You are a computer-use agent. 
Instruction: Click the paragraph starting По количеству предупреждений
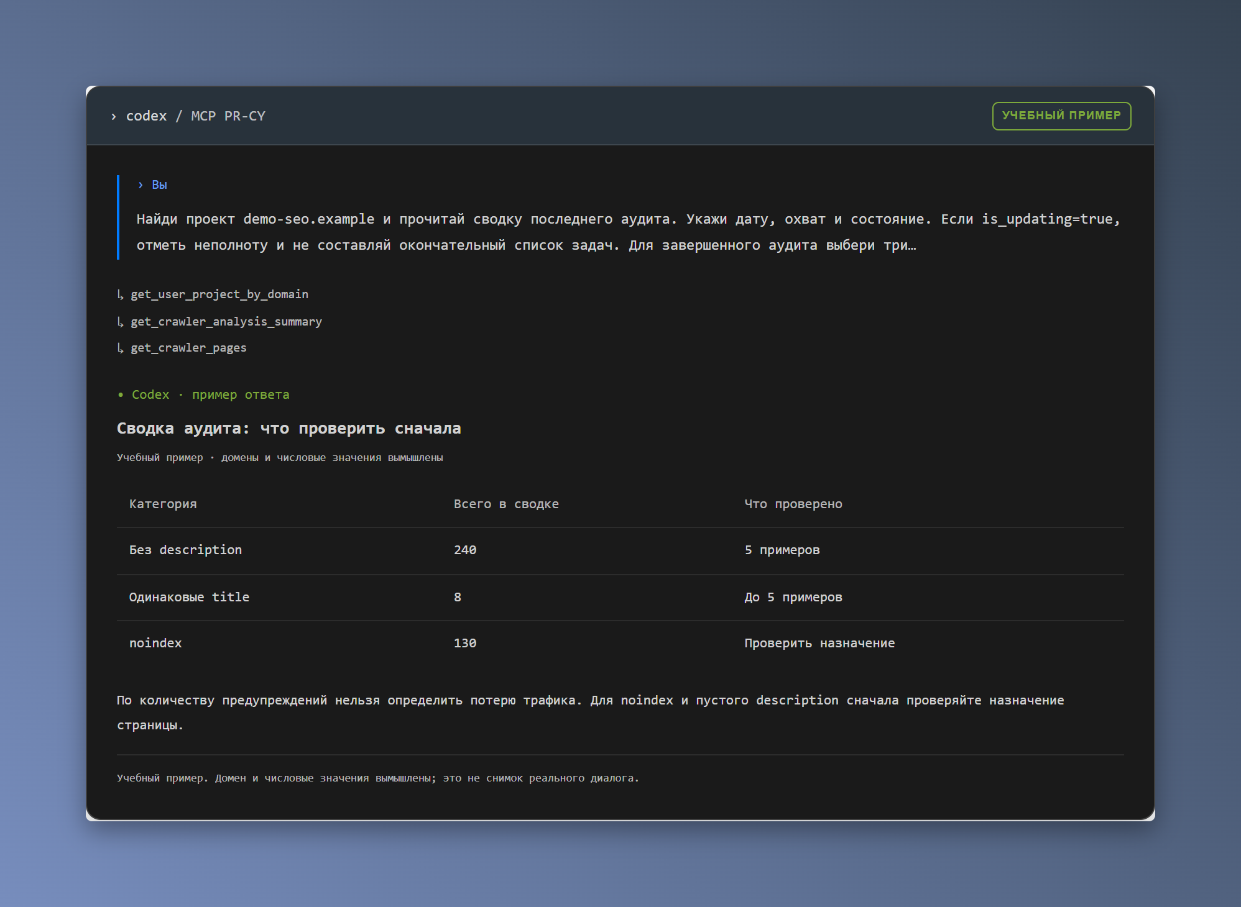pyautogui.click(x=591, y=713)
